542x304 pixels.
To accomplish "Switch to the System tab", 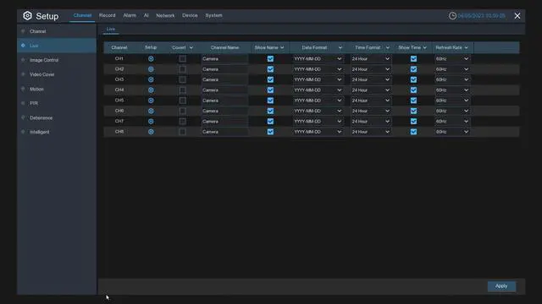I will 213,15.
